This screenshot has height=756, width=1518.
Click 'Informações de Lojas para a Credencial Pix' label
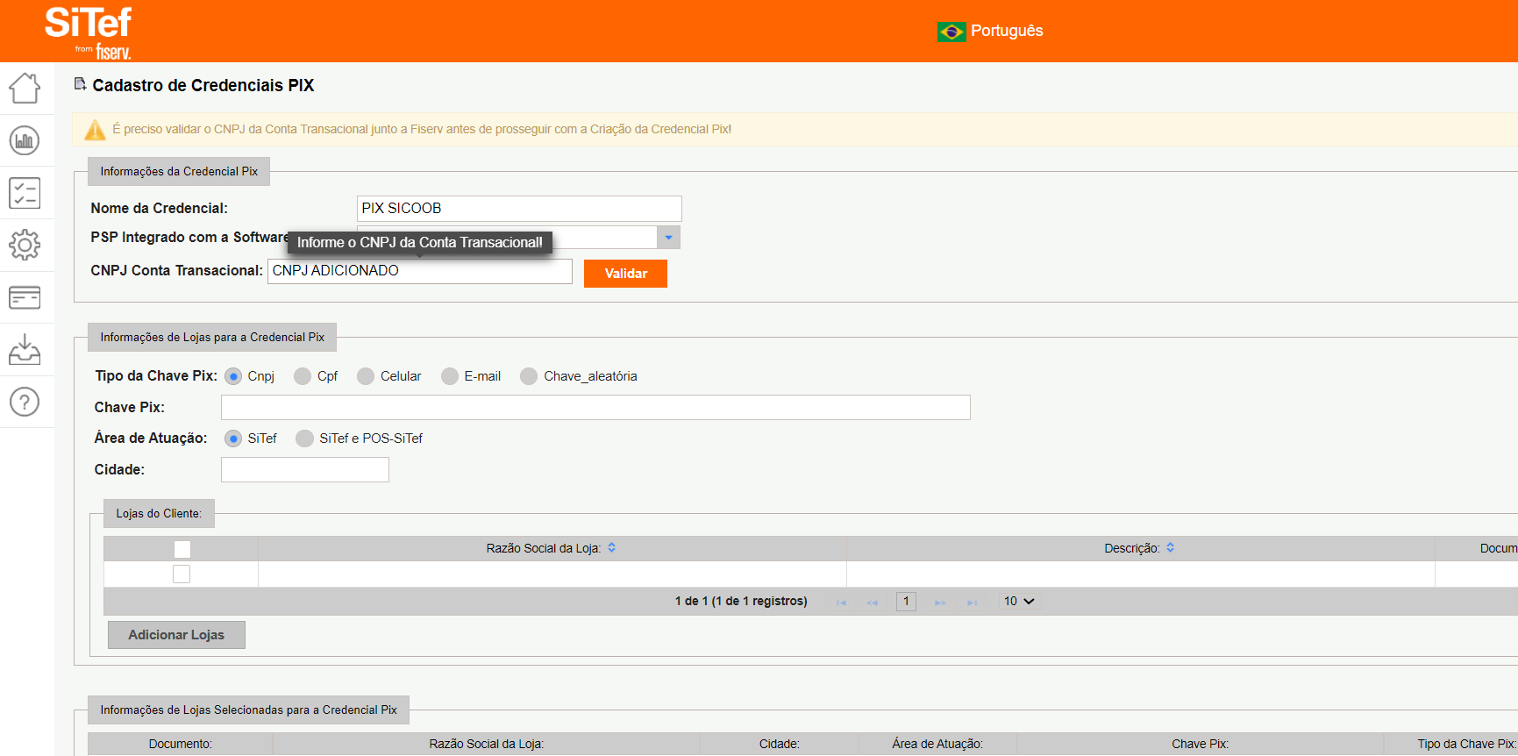(212, 338)
